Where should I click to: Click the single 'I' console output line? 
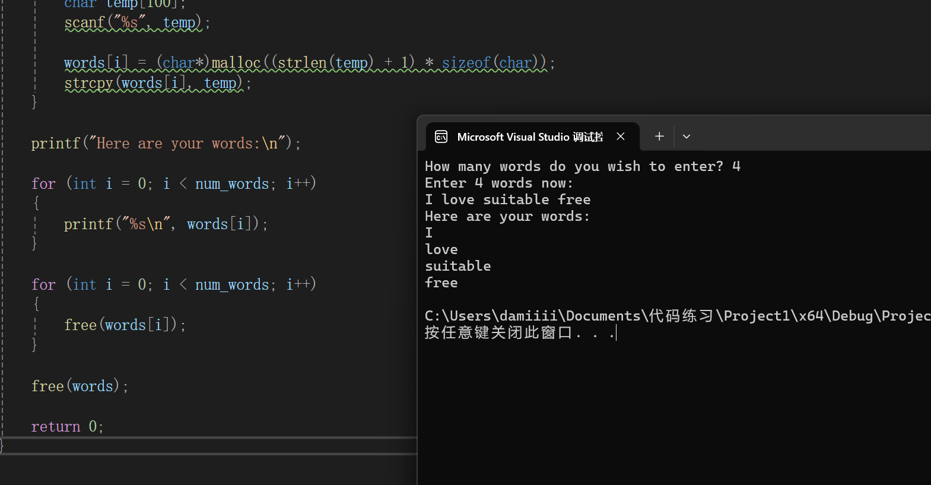(x=429, y=233)
